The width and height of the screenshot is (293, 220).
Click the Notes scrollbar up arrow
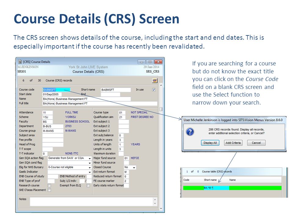155,200
